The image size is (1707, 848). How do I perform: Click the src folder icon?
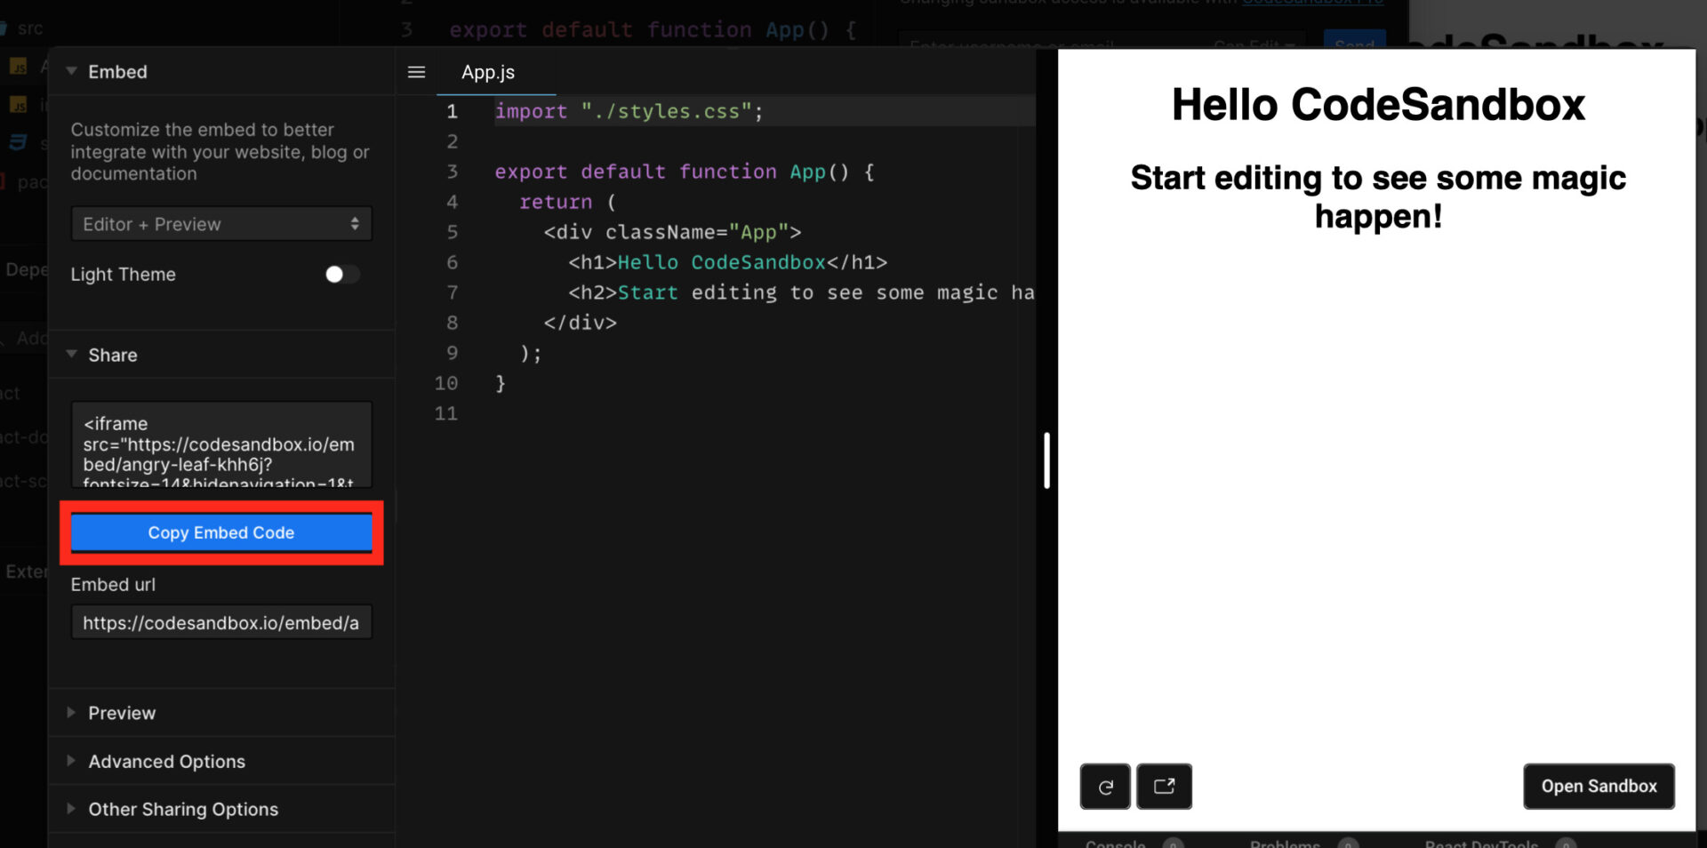[x=4, y=28]
